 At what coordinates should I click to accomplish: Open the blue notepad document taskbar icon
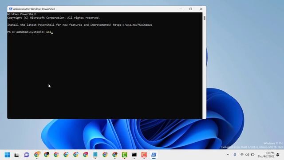[95, 155]
